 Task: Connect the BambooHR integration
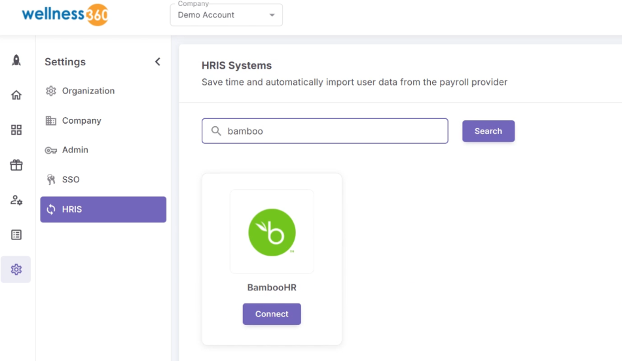tap(272, 315)
